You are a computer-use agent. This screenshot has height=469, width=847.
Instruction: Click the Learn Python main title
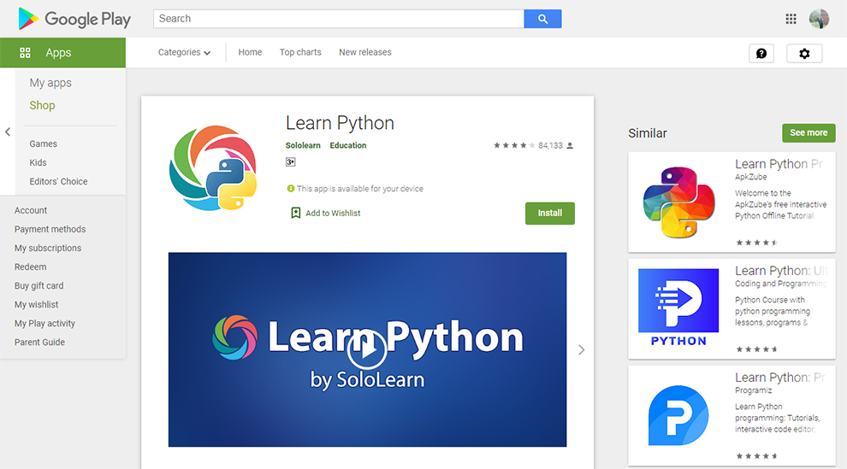pos(340,123)
